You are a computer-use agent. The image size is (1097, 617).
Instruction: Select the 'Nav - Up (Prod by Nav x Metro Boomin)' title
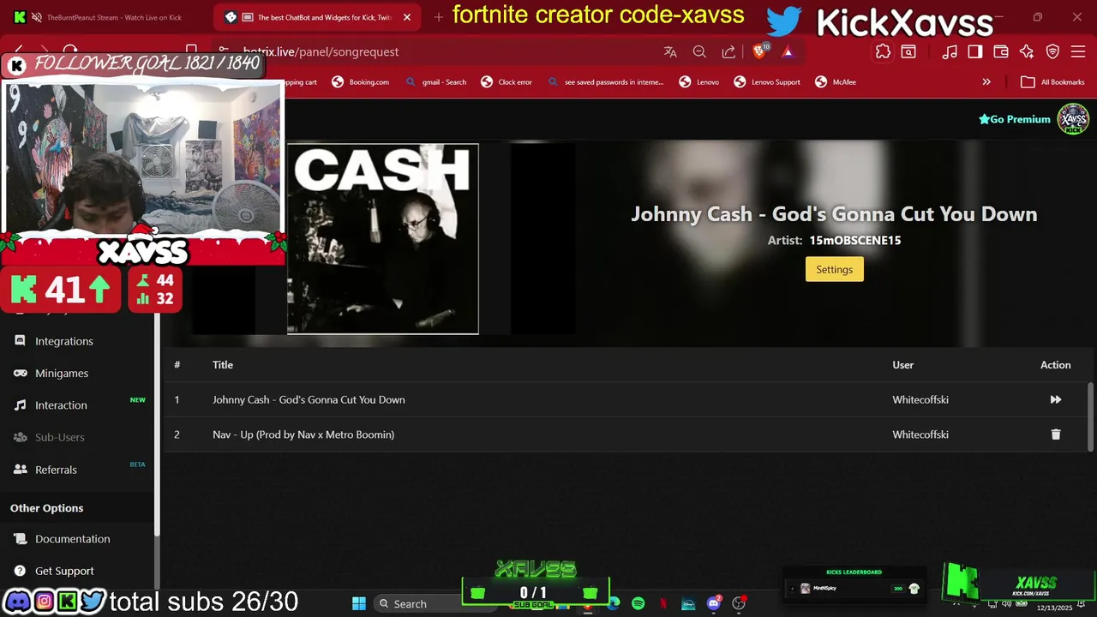click(x=303, y=434)
